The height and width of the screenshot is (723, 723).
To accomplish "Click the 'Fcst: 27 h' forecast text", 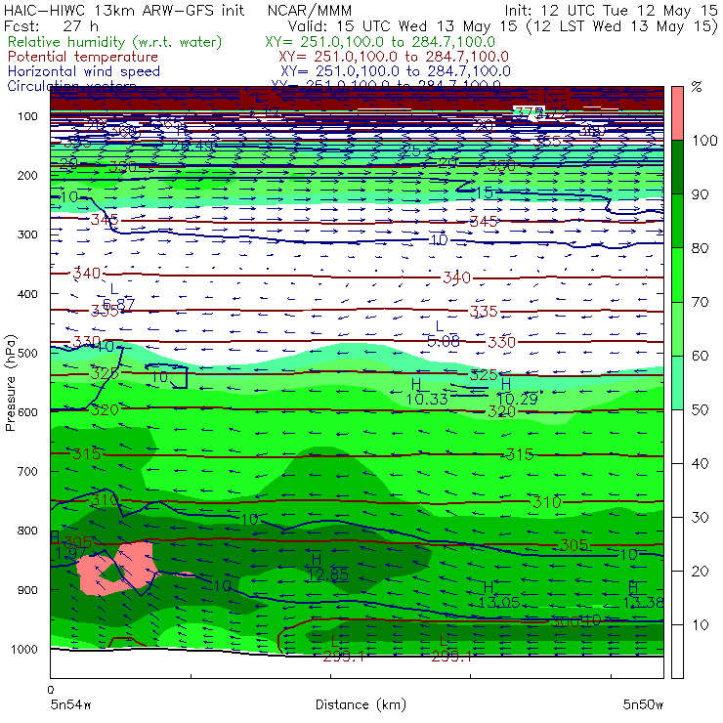I will 51,25.
